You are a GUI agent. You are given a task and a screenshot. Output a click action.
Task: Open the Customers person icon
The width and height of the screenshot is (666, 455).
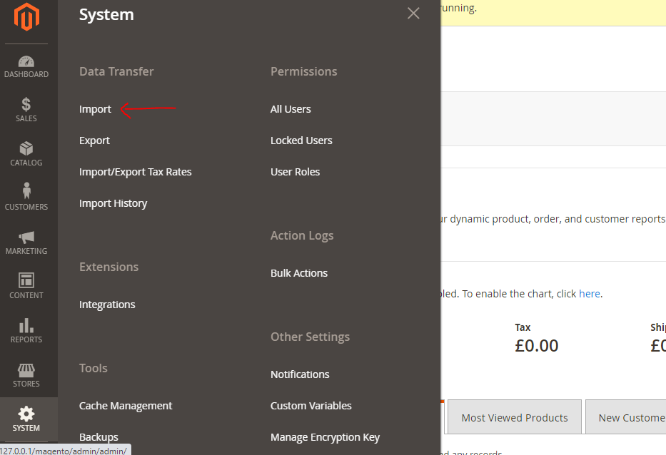(x=26, y=192)
